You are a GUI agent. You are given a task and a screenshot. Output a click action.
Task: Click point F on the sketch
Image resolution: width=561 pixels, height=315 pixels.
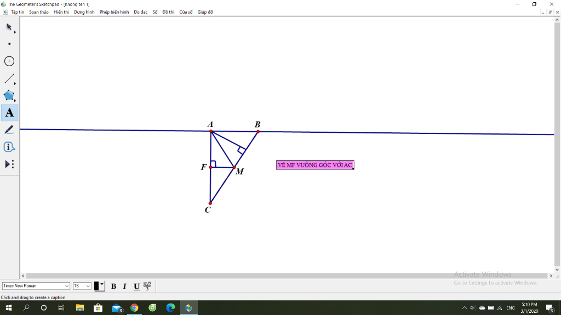tap(211, 167)
